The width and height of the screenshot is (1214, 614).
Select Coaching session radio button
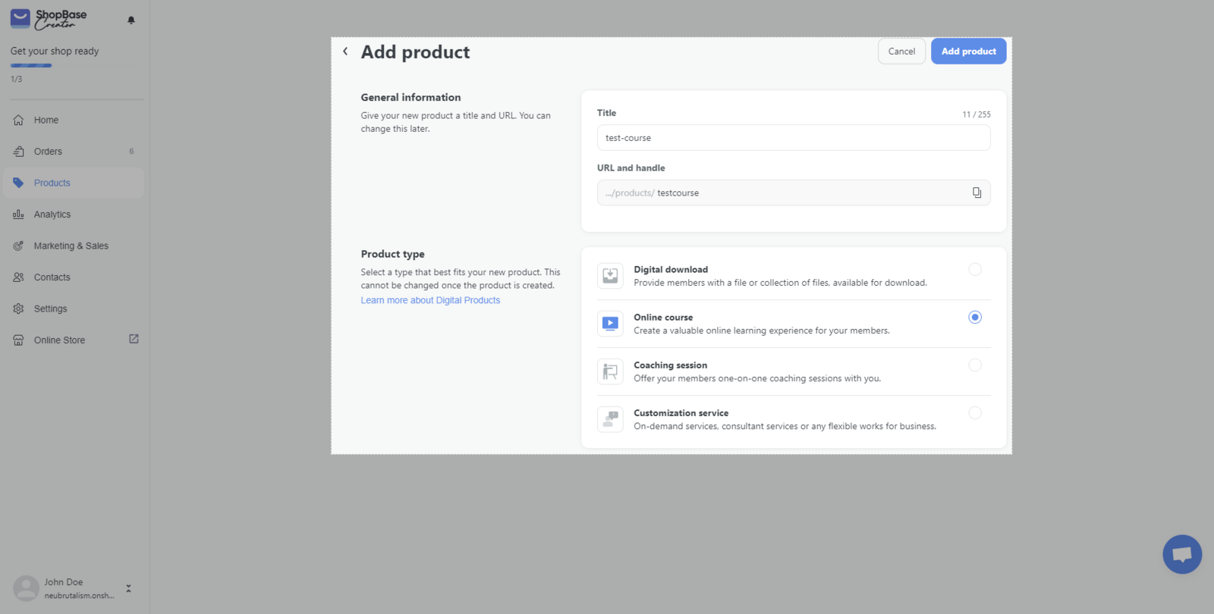click(975, 365)
